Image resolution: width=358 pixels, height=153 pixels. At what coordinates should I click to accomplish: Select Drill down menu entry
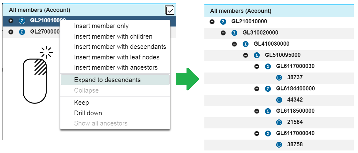click(x=88, y=113)
